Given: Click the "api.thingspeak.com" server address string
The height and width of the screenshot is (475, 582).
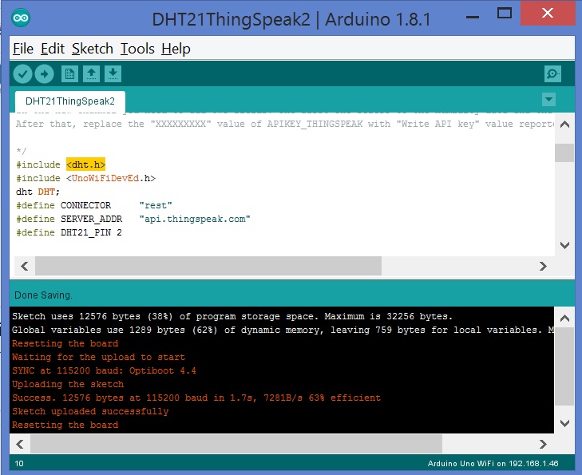Looking at the screenshot, I should (195, 219).
